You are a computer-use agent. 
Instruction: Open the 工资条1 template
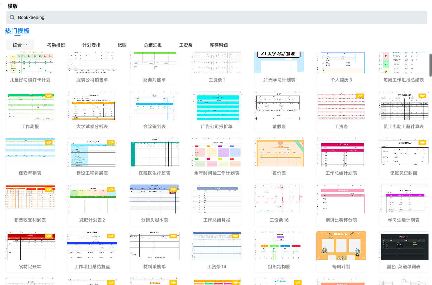point(216,68)
